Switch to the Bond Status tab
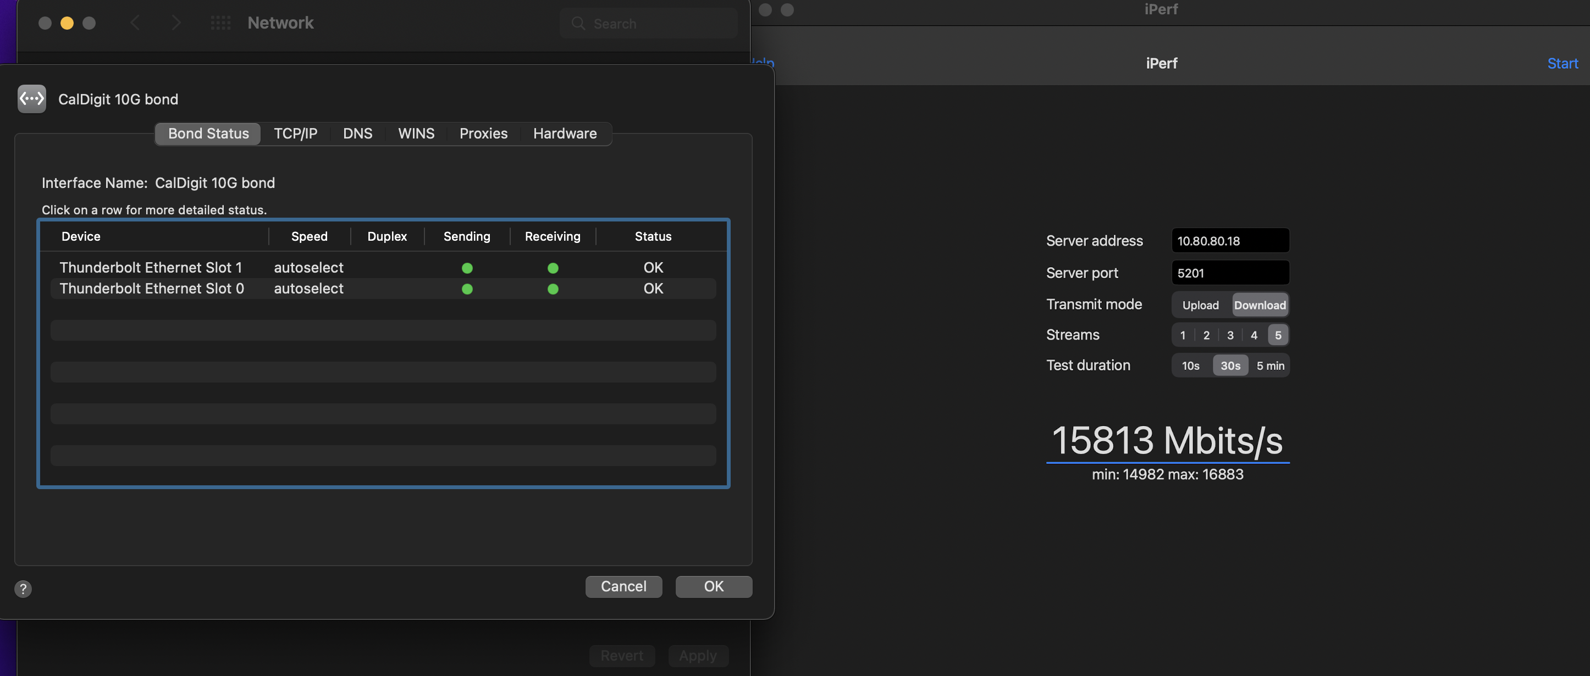 (208, 133)
